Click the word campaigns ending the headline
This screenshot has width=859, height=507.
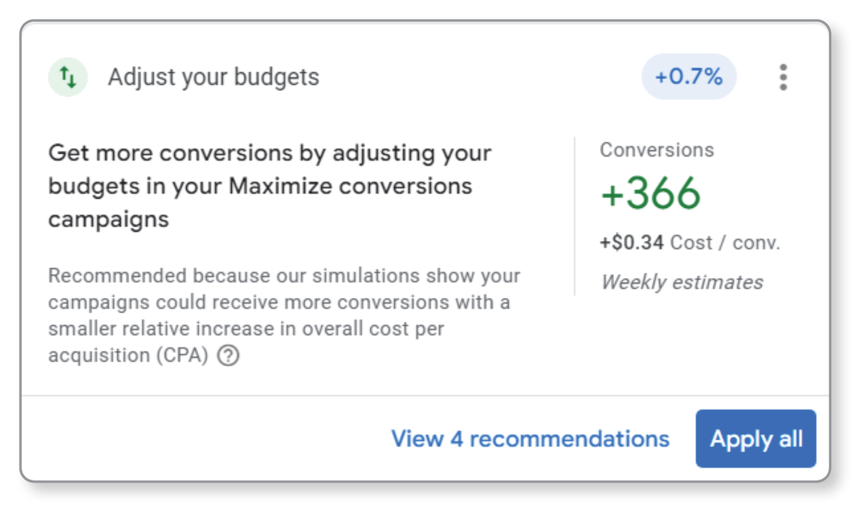(x=109, y=220)
